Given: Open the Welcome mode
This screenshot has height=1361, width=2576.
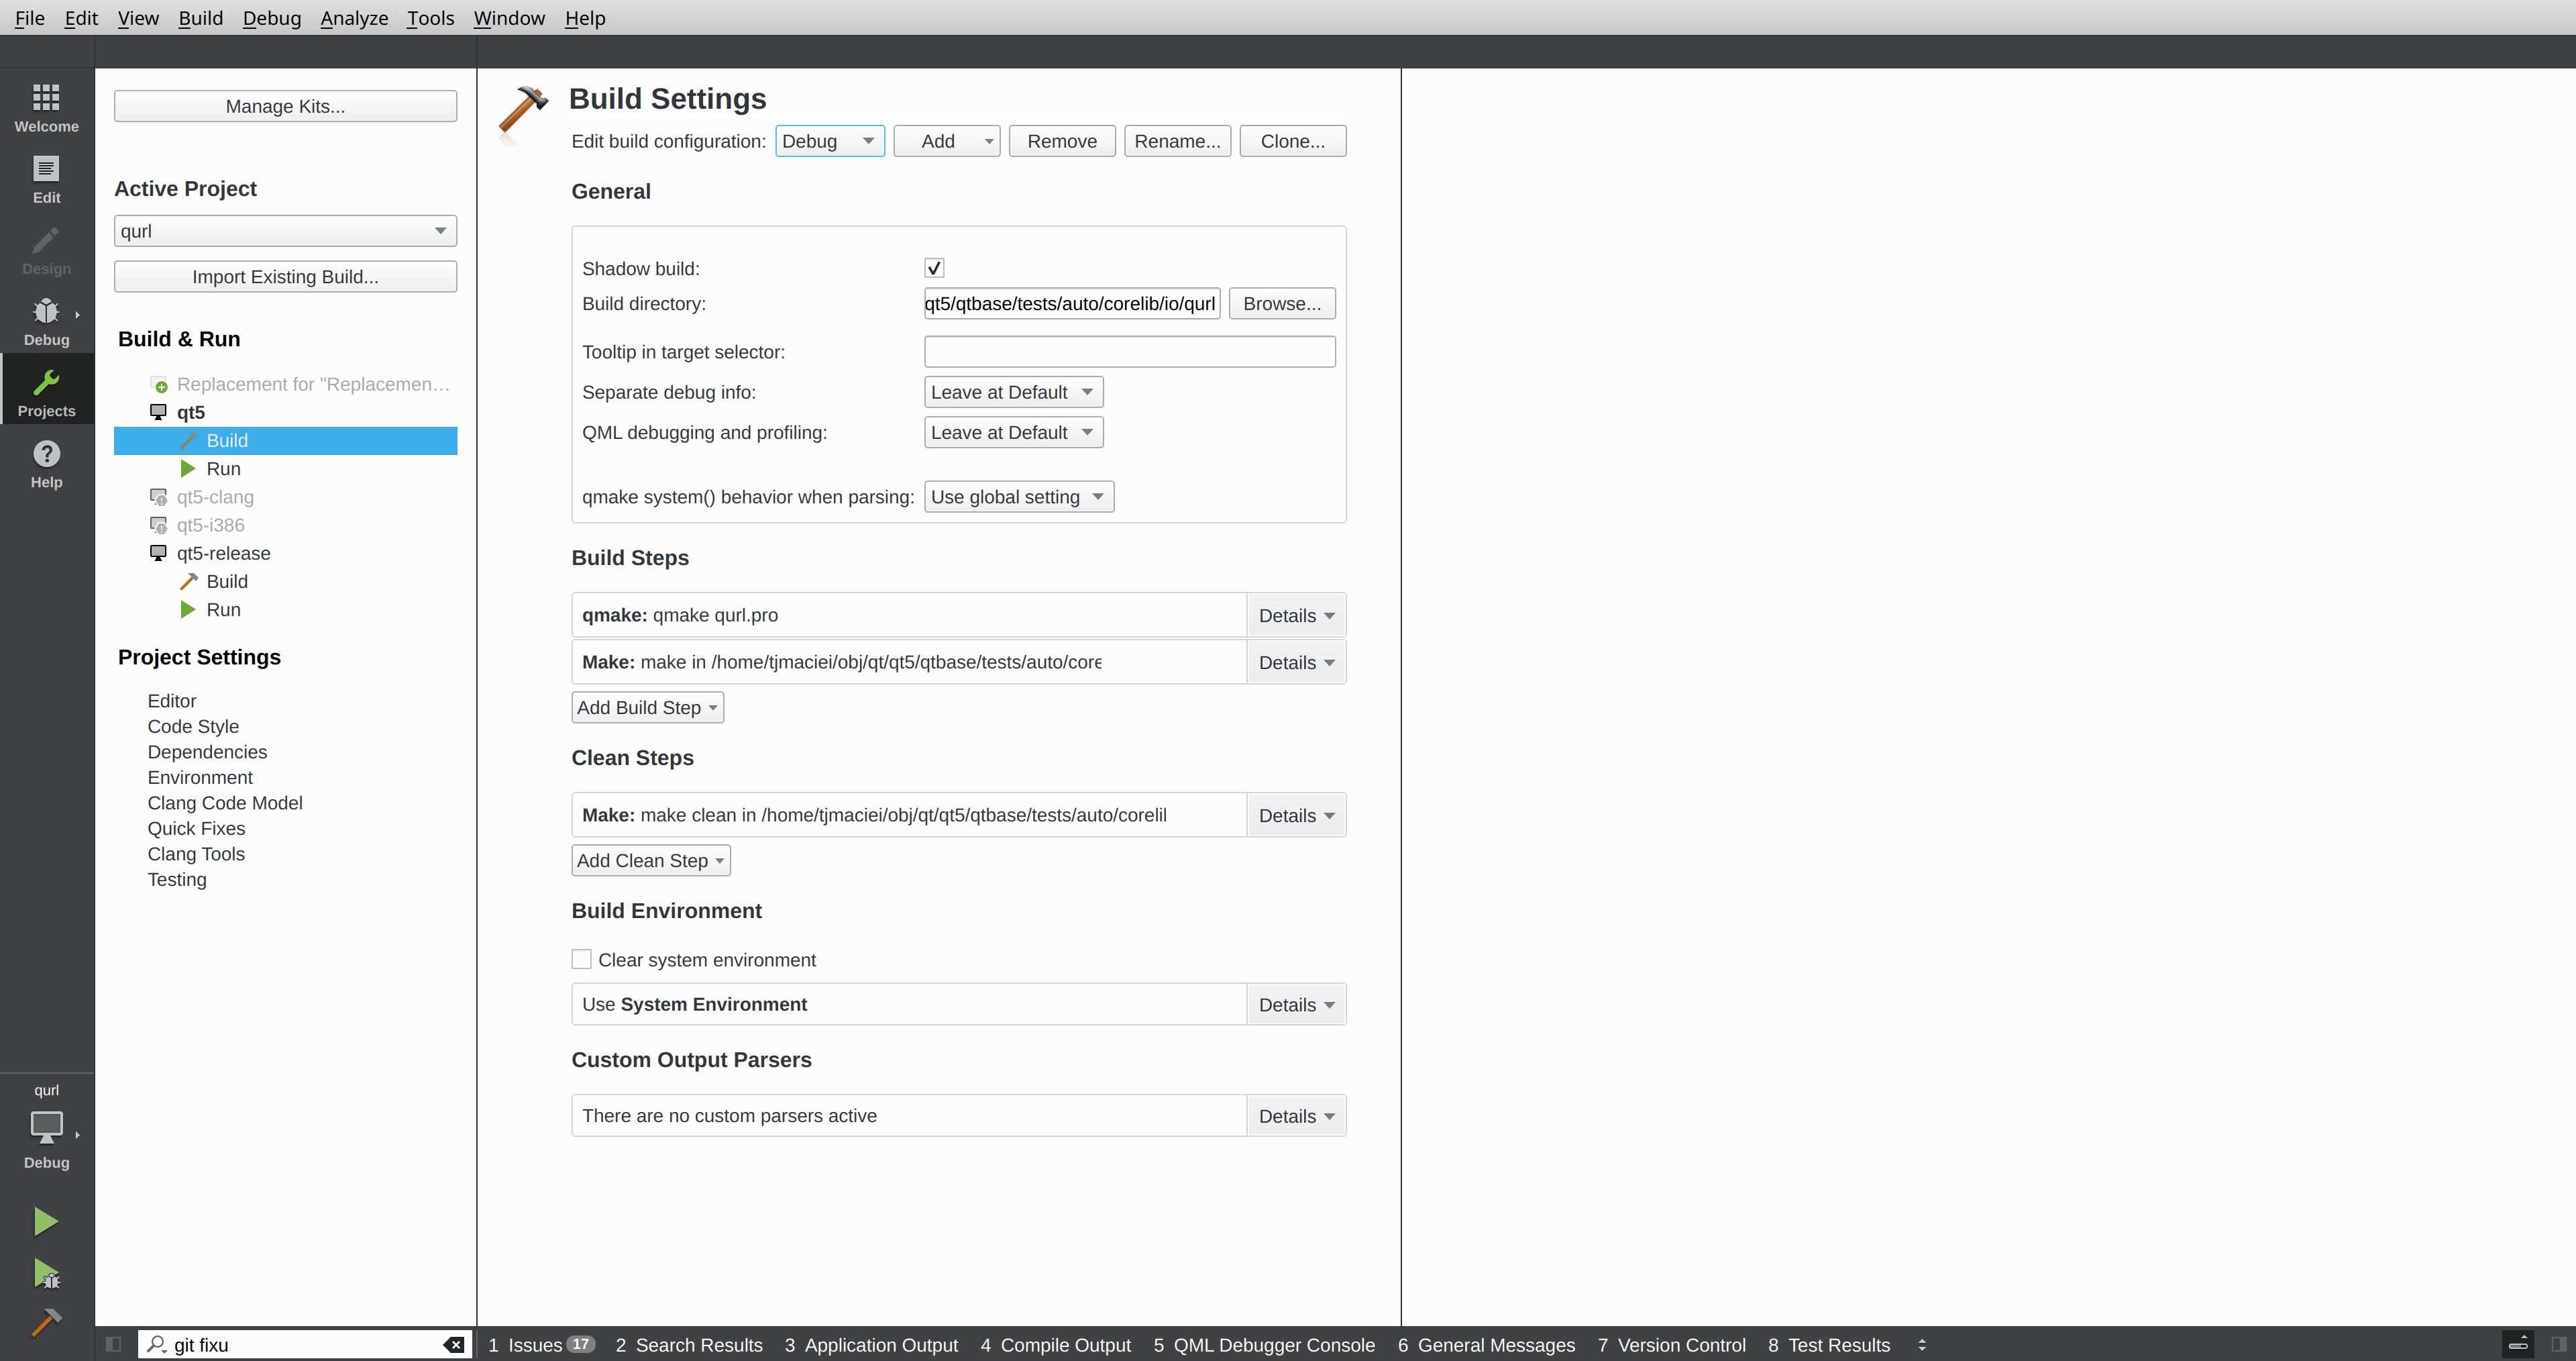Looking at the screenshot, I should pyautogui.click(x=46, y=108).
